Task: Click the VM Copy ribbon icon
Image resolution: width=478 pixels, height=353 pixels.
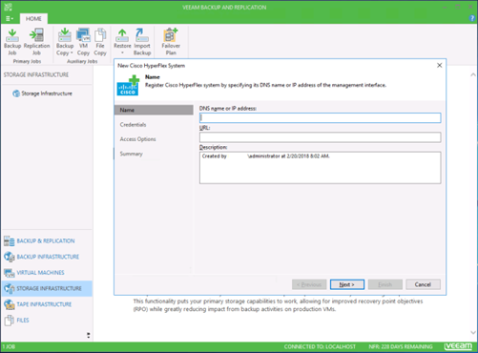Action: [83, 42]
